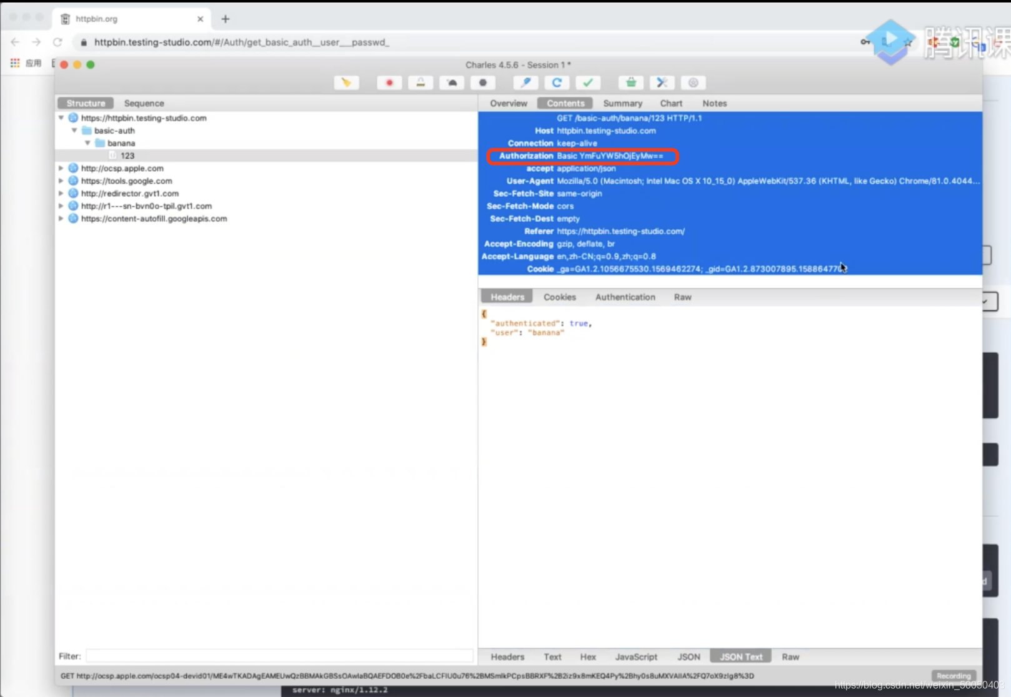
Task: Open the browser apps grid icon
Action: click(x=15, y=63)
